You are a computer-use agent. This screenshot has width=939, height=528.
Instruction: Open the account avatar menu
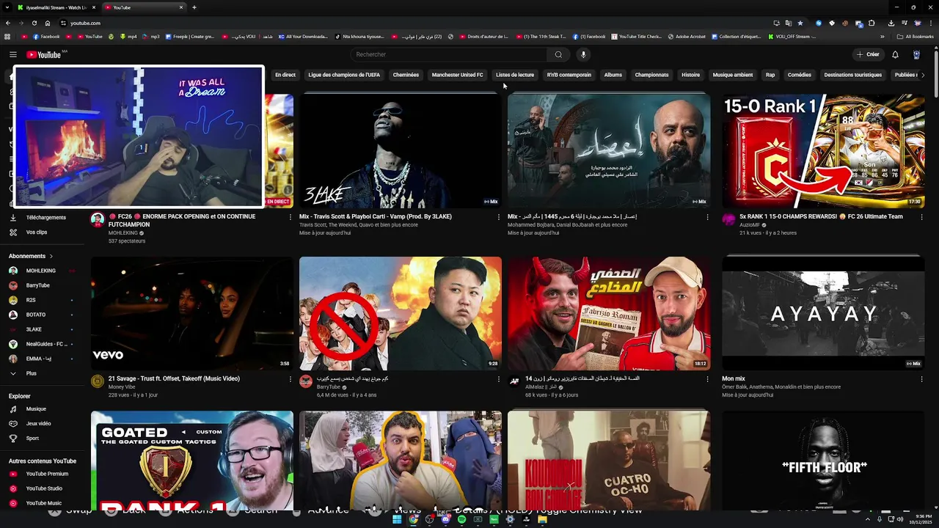point(916,54)
